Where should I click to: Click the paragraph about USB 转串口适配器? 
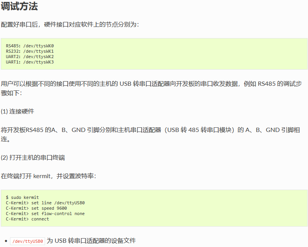click(x=151, y=88)
